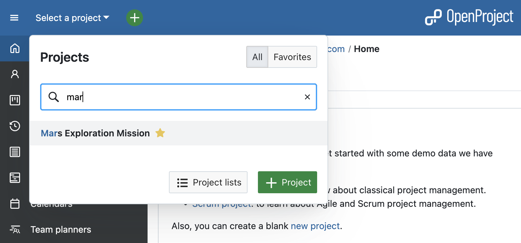Expand the Select a project dropdown
Image resolution: width=521 pixels, height=243 pixels.
[x=72, y=18]
